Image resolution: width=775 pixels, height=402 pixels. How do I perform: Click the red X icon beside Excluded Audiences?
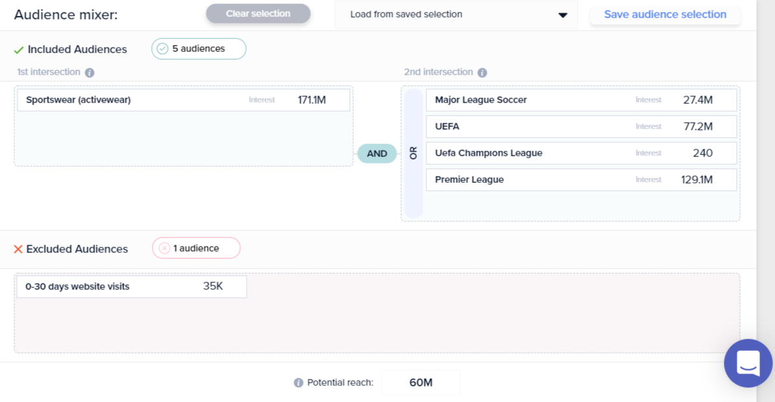pos(18,250)
